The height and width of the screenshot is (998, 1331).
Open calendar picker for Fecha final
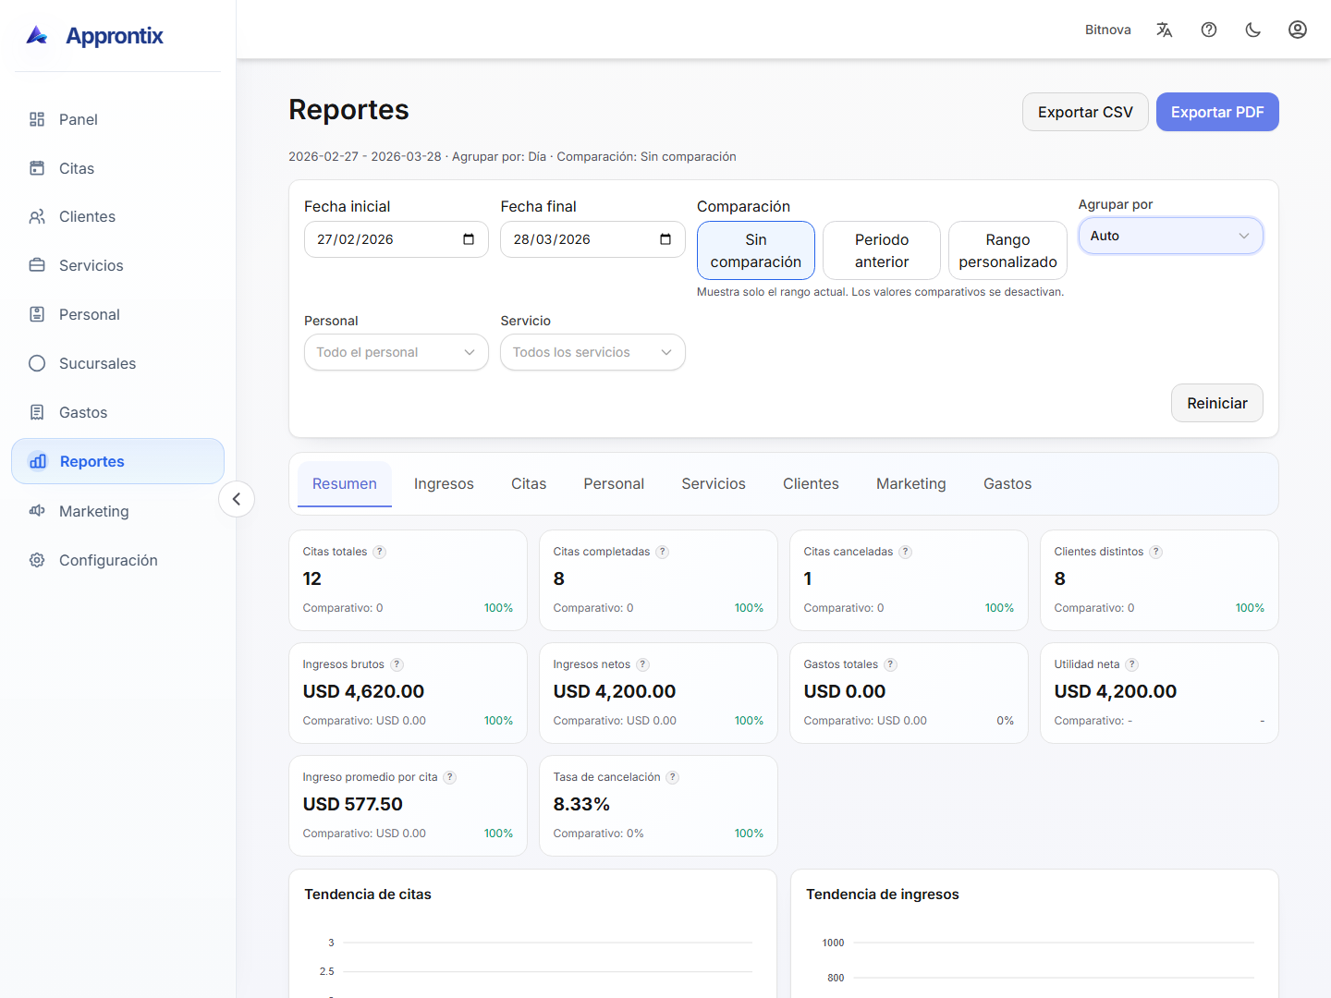click(665, 239)
